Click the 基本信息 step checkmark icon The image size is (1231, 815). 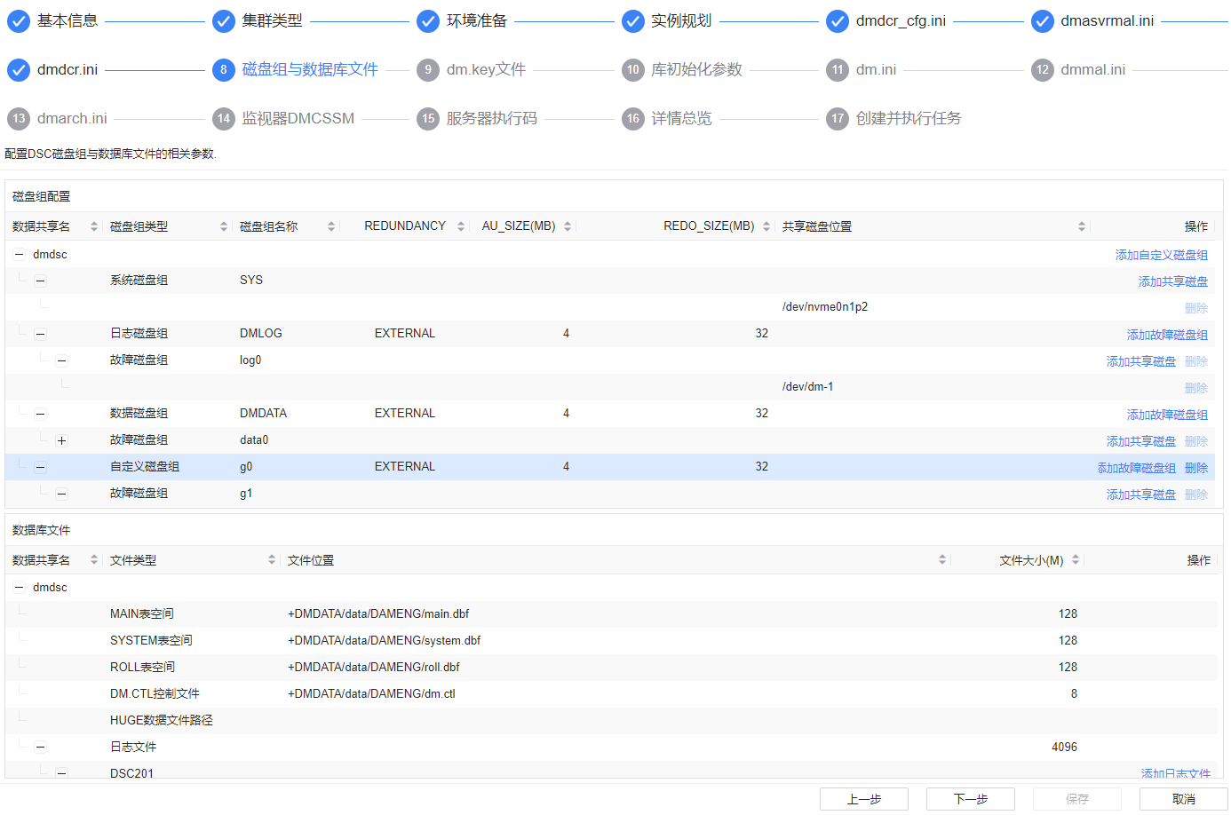(x=19, y=21)
